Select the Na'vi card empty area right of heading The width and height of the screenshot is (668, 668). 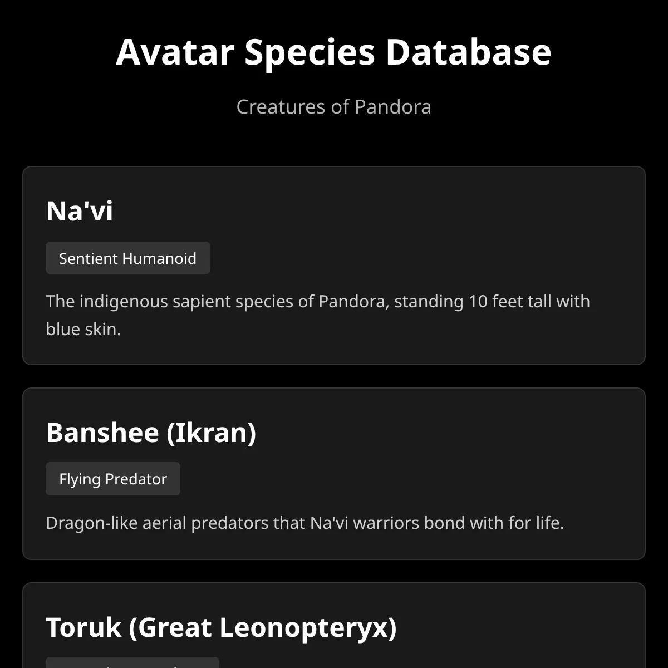point(379,210)
